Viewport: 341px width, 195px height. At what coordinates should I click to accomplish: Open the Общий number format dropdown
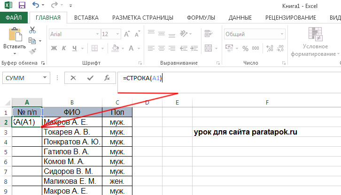[x=282, y=34]
